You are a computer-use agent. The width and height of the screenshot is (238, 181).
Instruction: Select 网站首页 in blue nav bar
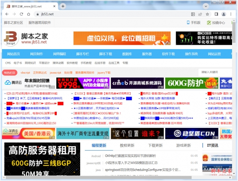coord(13,54)
